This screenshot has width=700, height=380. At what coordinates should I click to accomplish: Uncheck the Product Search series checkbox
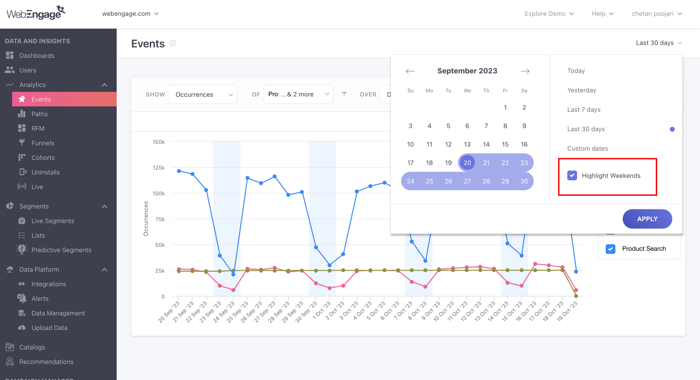pyautogui.click(x=611, y=249)
